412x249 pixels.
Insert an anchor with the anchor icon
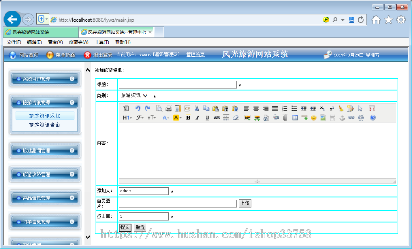[342, 117]
